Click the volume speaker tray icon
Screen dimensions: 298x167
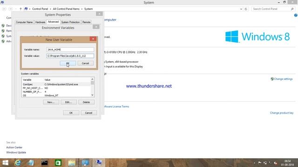point(275,163)
